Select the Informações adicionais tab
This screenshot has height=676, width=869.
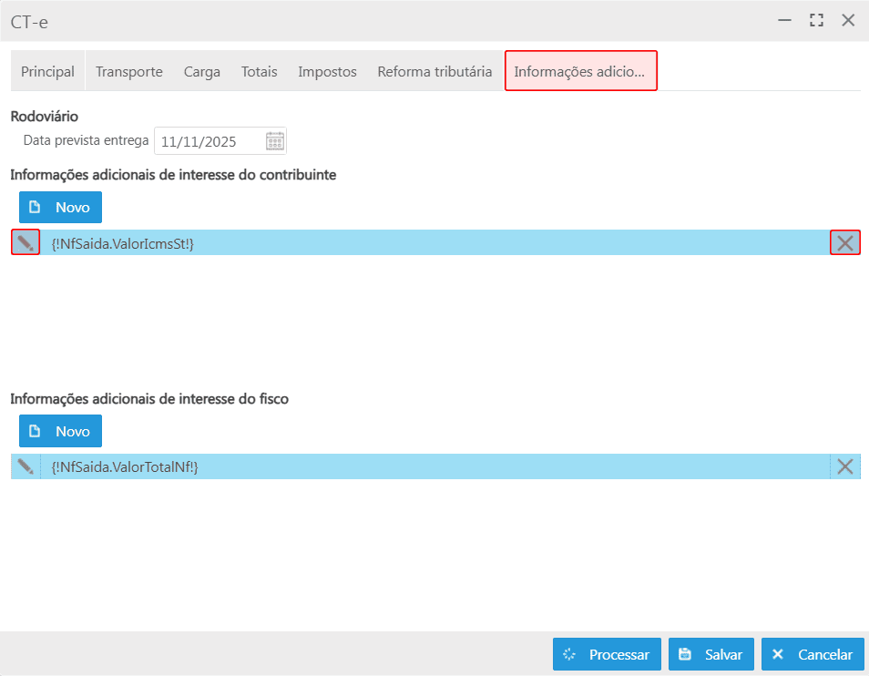tap(580, 71)
